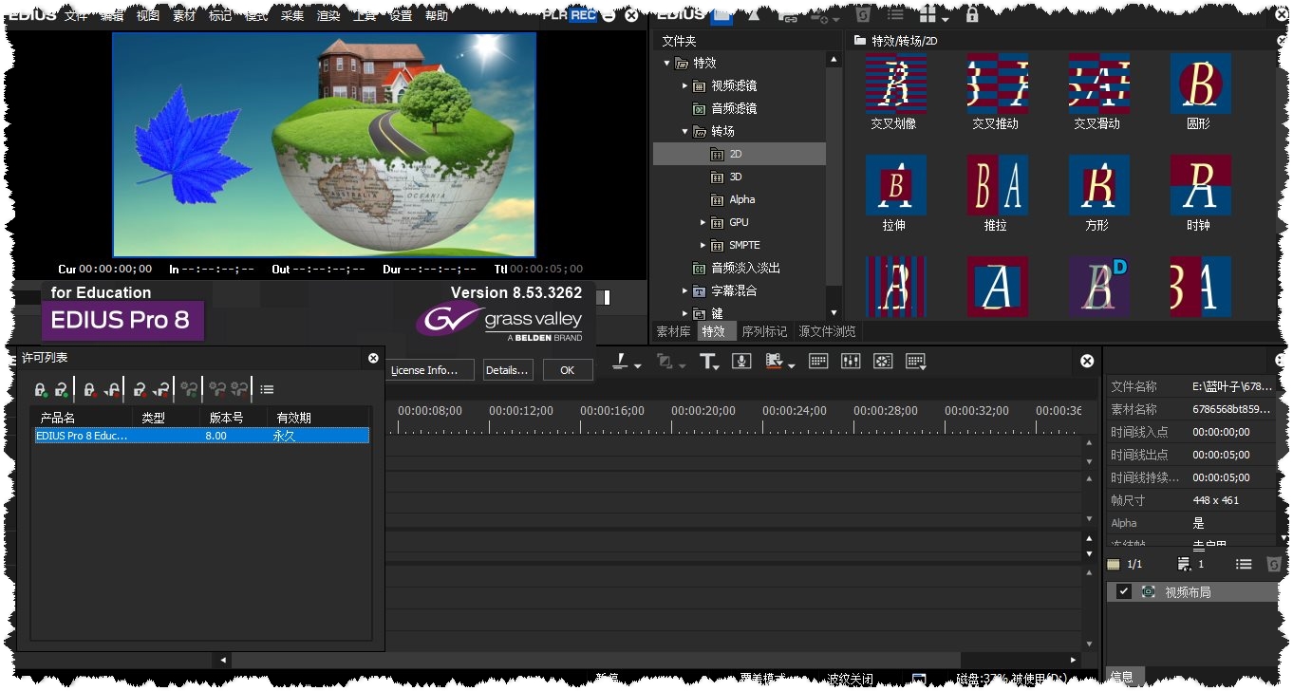Collapse the 转场 folder
Screen dimensions: 1293x691
coord(684,131)
